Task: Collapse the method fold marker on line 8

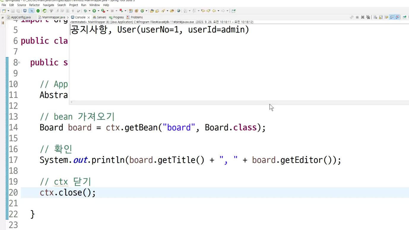Action: (19, 62)
